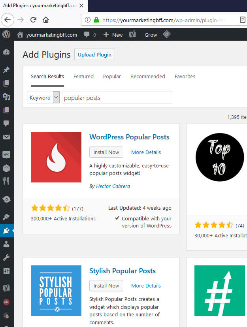Screen dimensions: 247x327
Task: Toggle reader view icon in address bar
Action: [x=242, y=20]
